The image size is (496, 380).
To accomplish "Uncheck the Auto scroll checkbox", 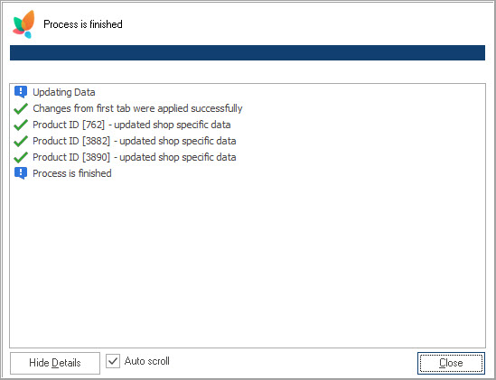I will [113, 361].
